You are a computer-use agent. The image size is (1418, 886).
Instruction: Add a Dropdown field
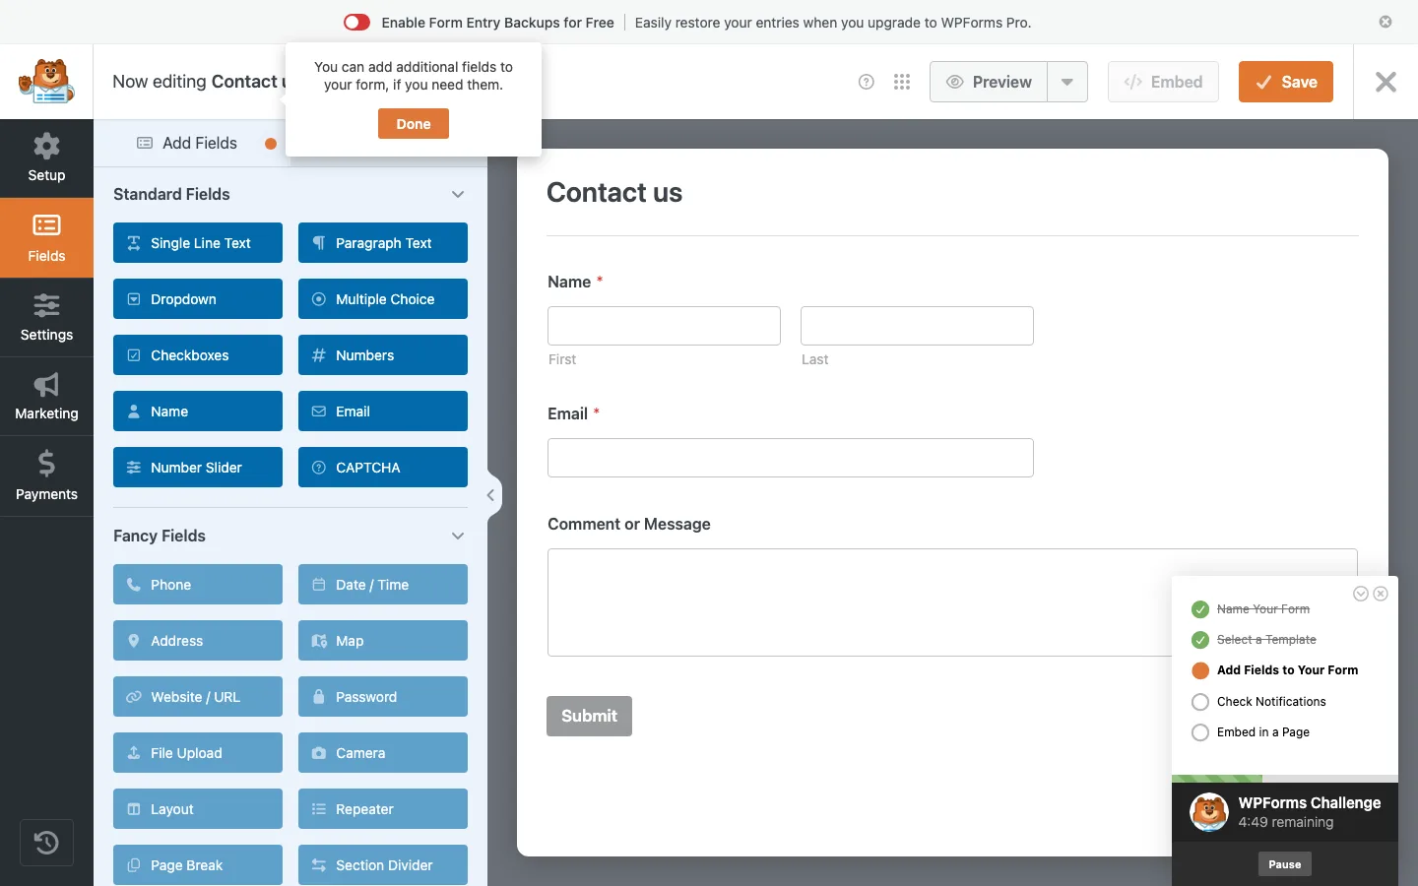tap(198, 299)
